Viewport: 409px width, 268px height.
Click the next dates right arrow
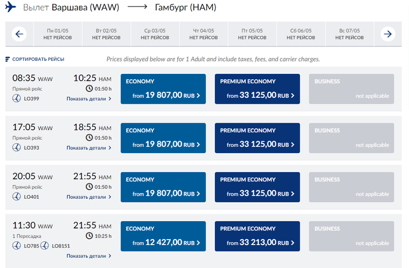388,34
